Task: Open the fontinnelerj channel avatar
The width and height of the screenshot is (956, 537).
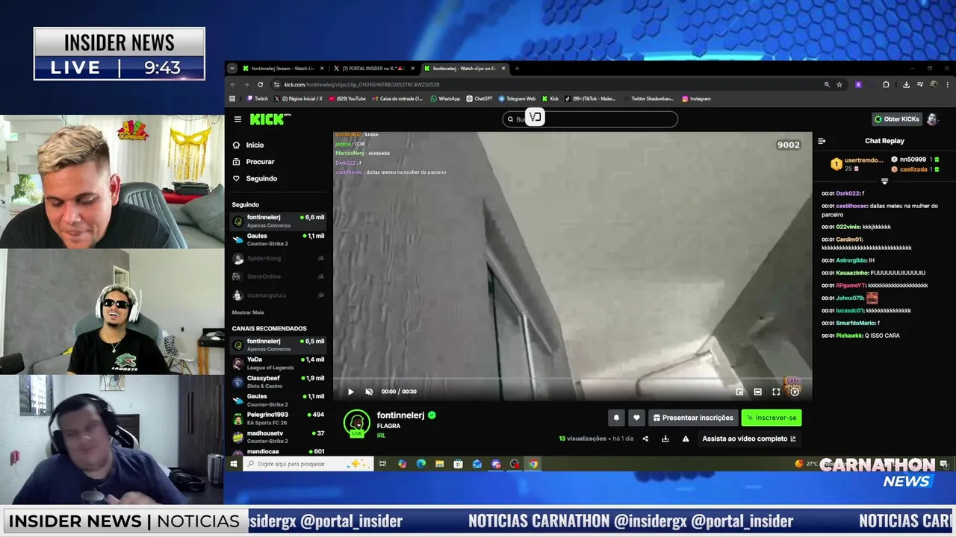Action: click(356, 422)
